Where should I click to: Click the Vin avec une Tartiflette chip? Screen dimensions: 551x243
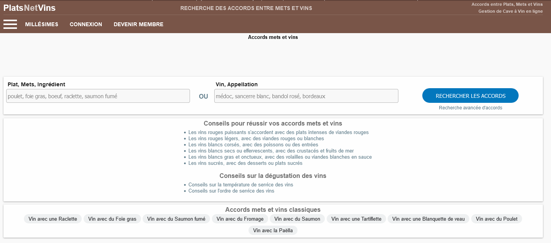click(x=356, y=219)
